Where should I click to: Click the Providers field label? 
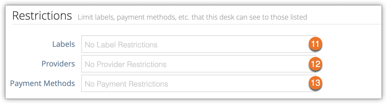pos(58,64)
